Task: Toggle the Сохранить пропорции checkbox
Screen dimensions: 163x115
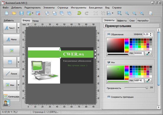Action: pos(109,97)
